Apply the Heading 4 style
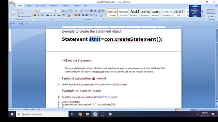The height and width of the screenshot is (122, 218). coord(167,13)
